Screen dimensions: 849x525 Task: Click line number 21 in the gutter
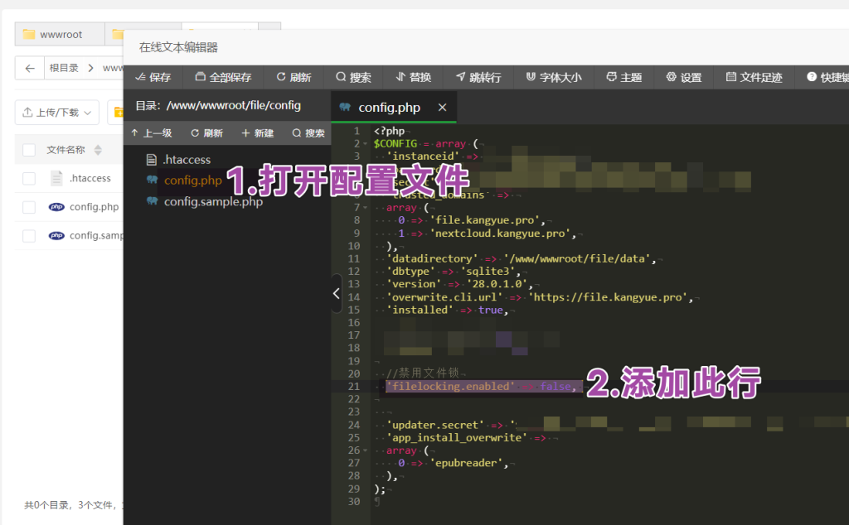tap(353, 387)
